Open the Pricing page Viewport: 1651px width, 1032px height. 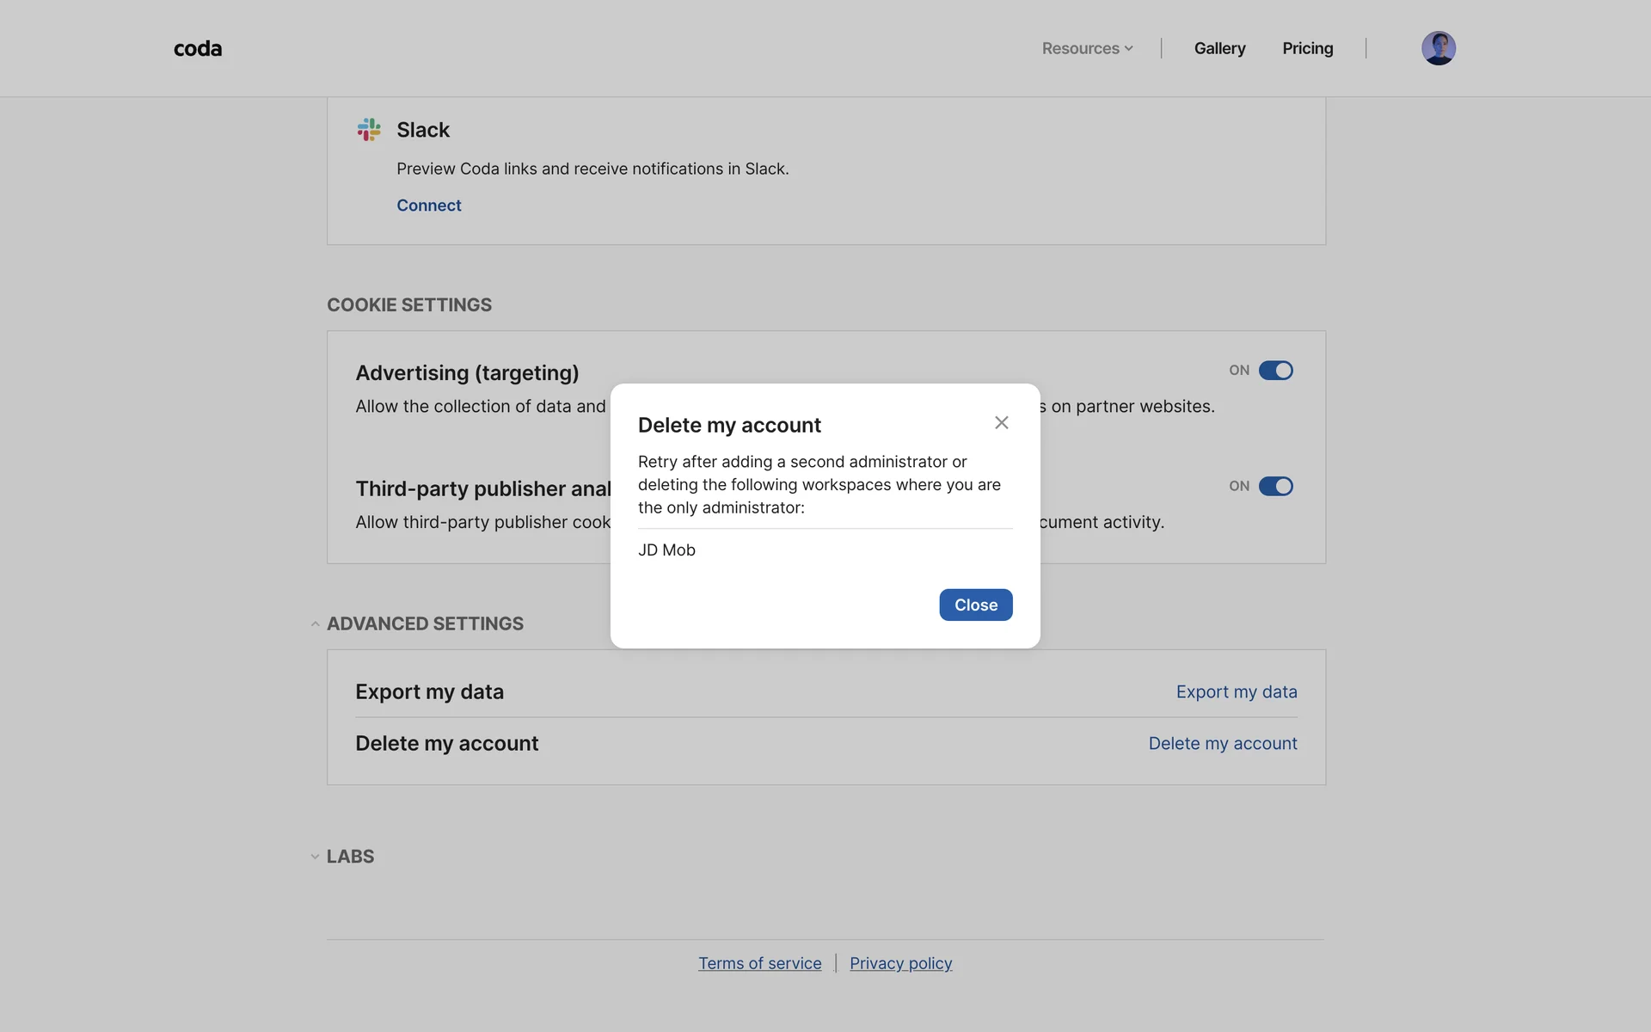point(1307,49)
